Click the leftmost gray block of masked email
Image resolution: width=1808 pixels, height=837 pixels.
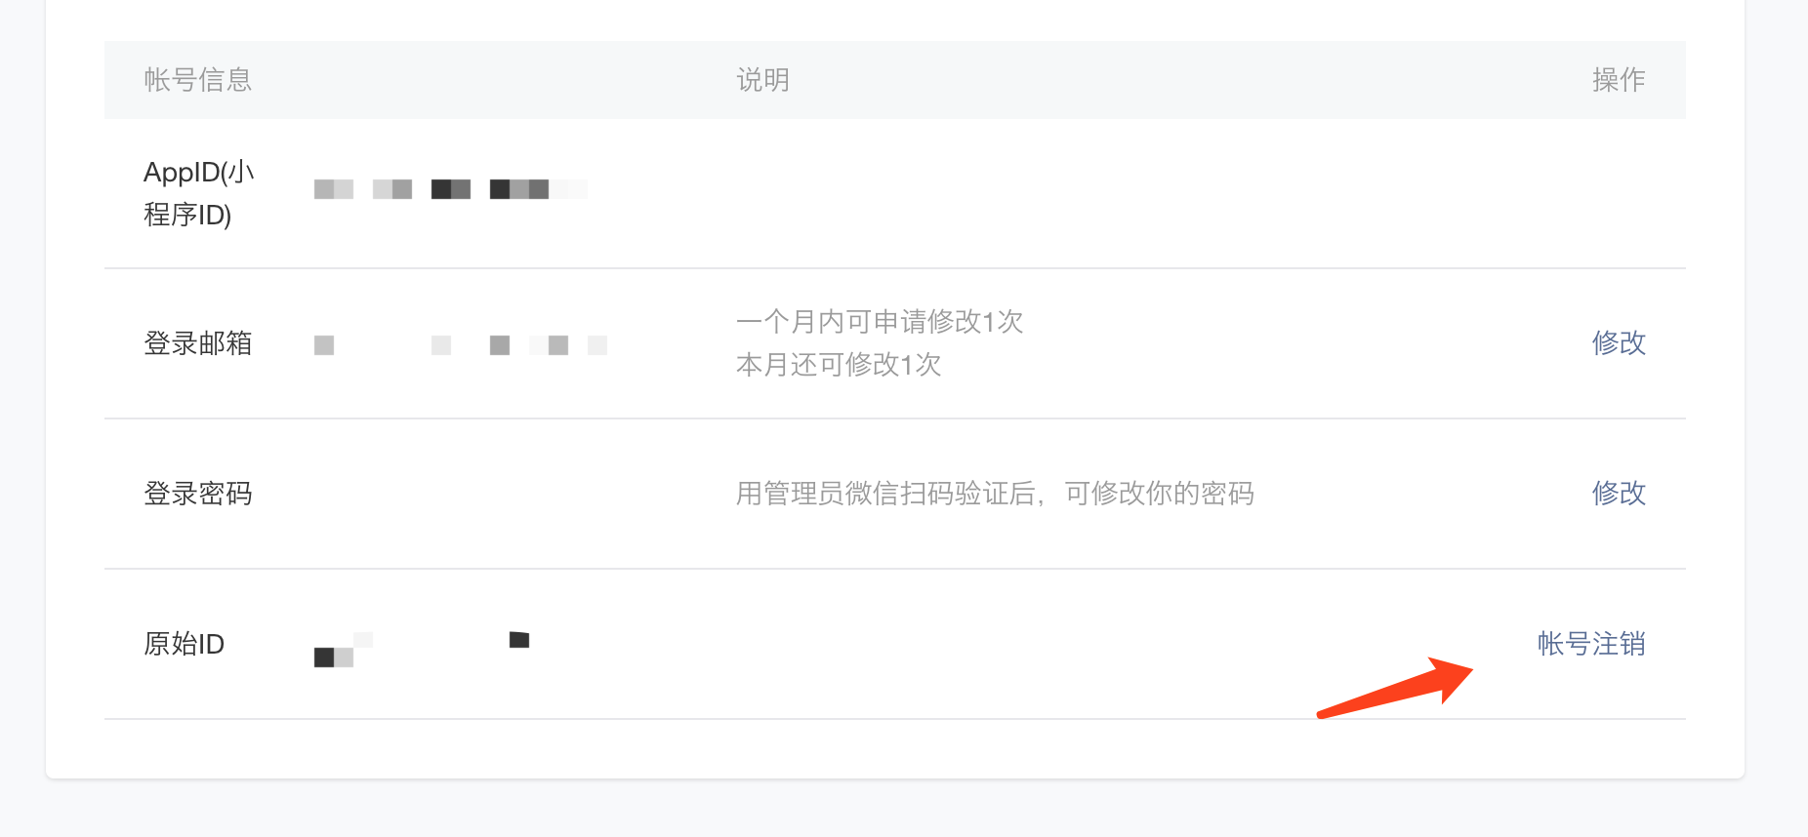point(324,345)
